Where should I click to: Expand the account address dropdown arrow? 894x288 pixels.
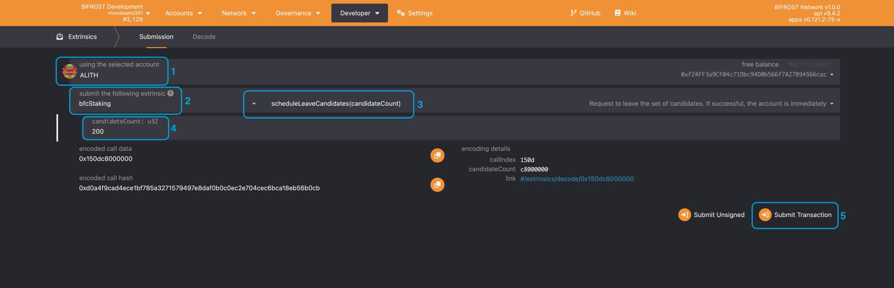(x=832, y=75)
